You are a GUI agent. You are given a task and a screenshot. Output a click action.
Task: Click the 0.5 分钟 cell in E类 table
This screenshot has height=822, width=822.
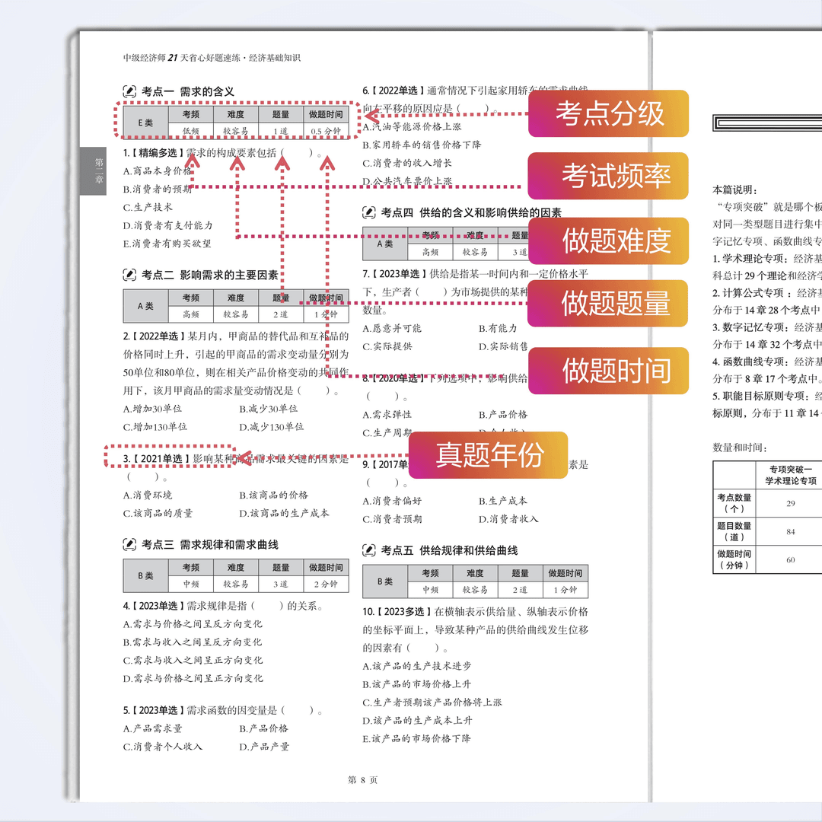(326, 131)
